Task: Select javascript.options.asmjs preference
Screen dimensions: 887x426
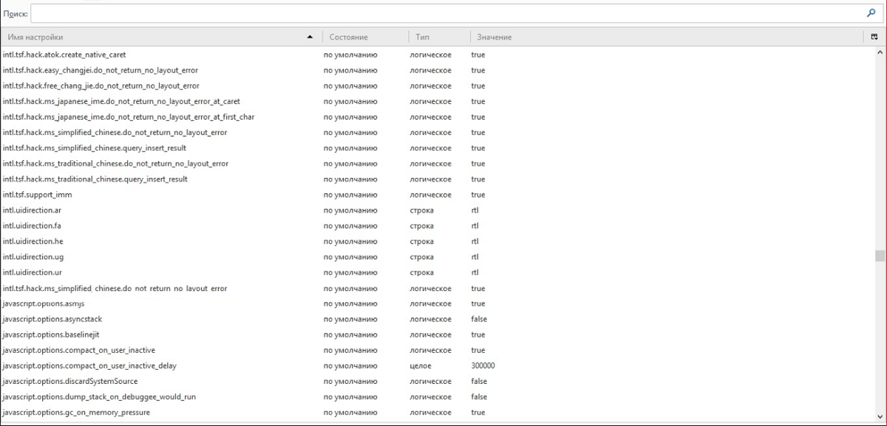Action: (x=438, y=303)
